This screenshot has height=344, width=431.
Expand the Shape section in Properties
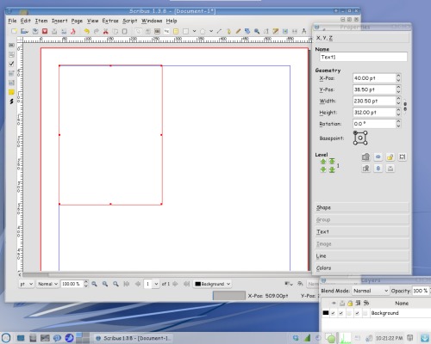pyautogui.click(x=362, y=207)
